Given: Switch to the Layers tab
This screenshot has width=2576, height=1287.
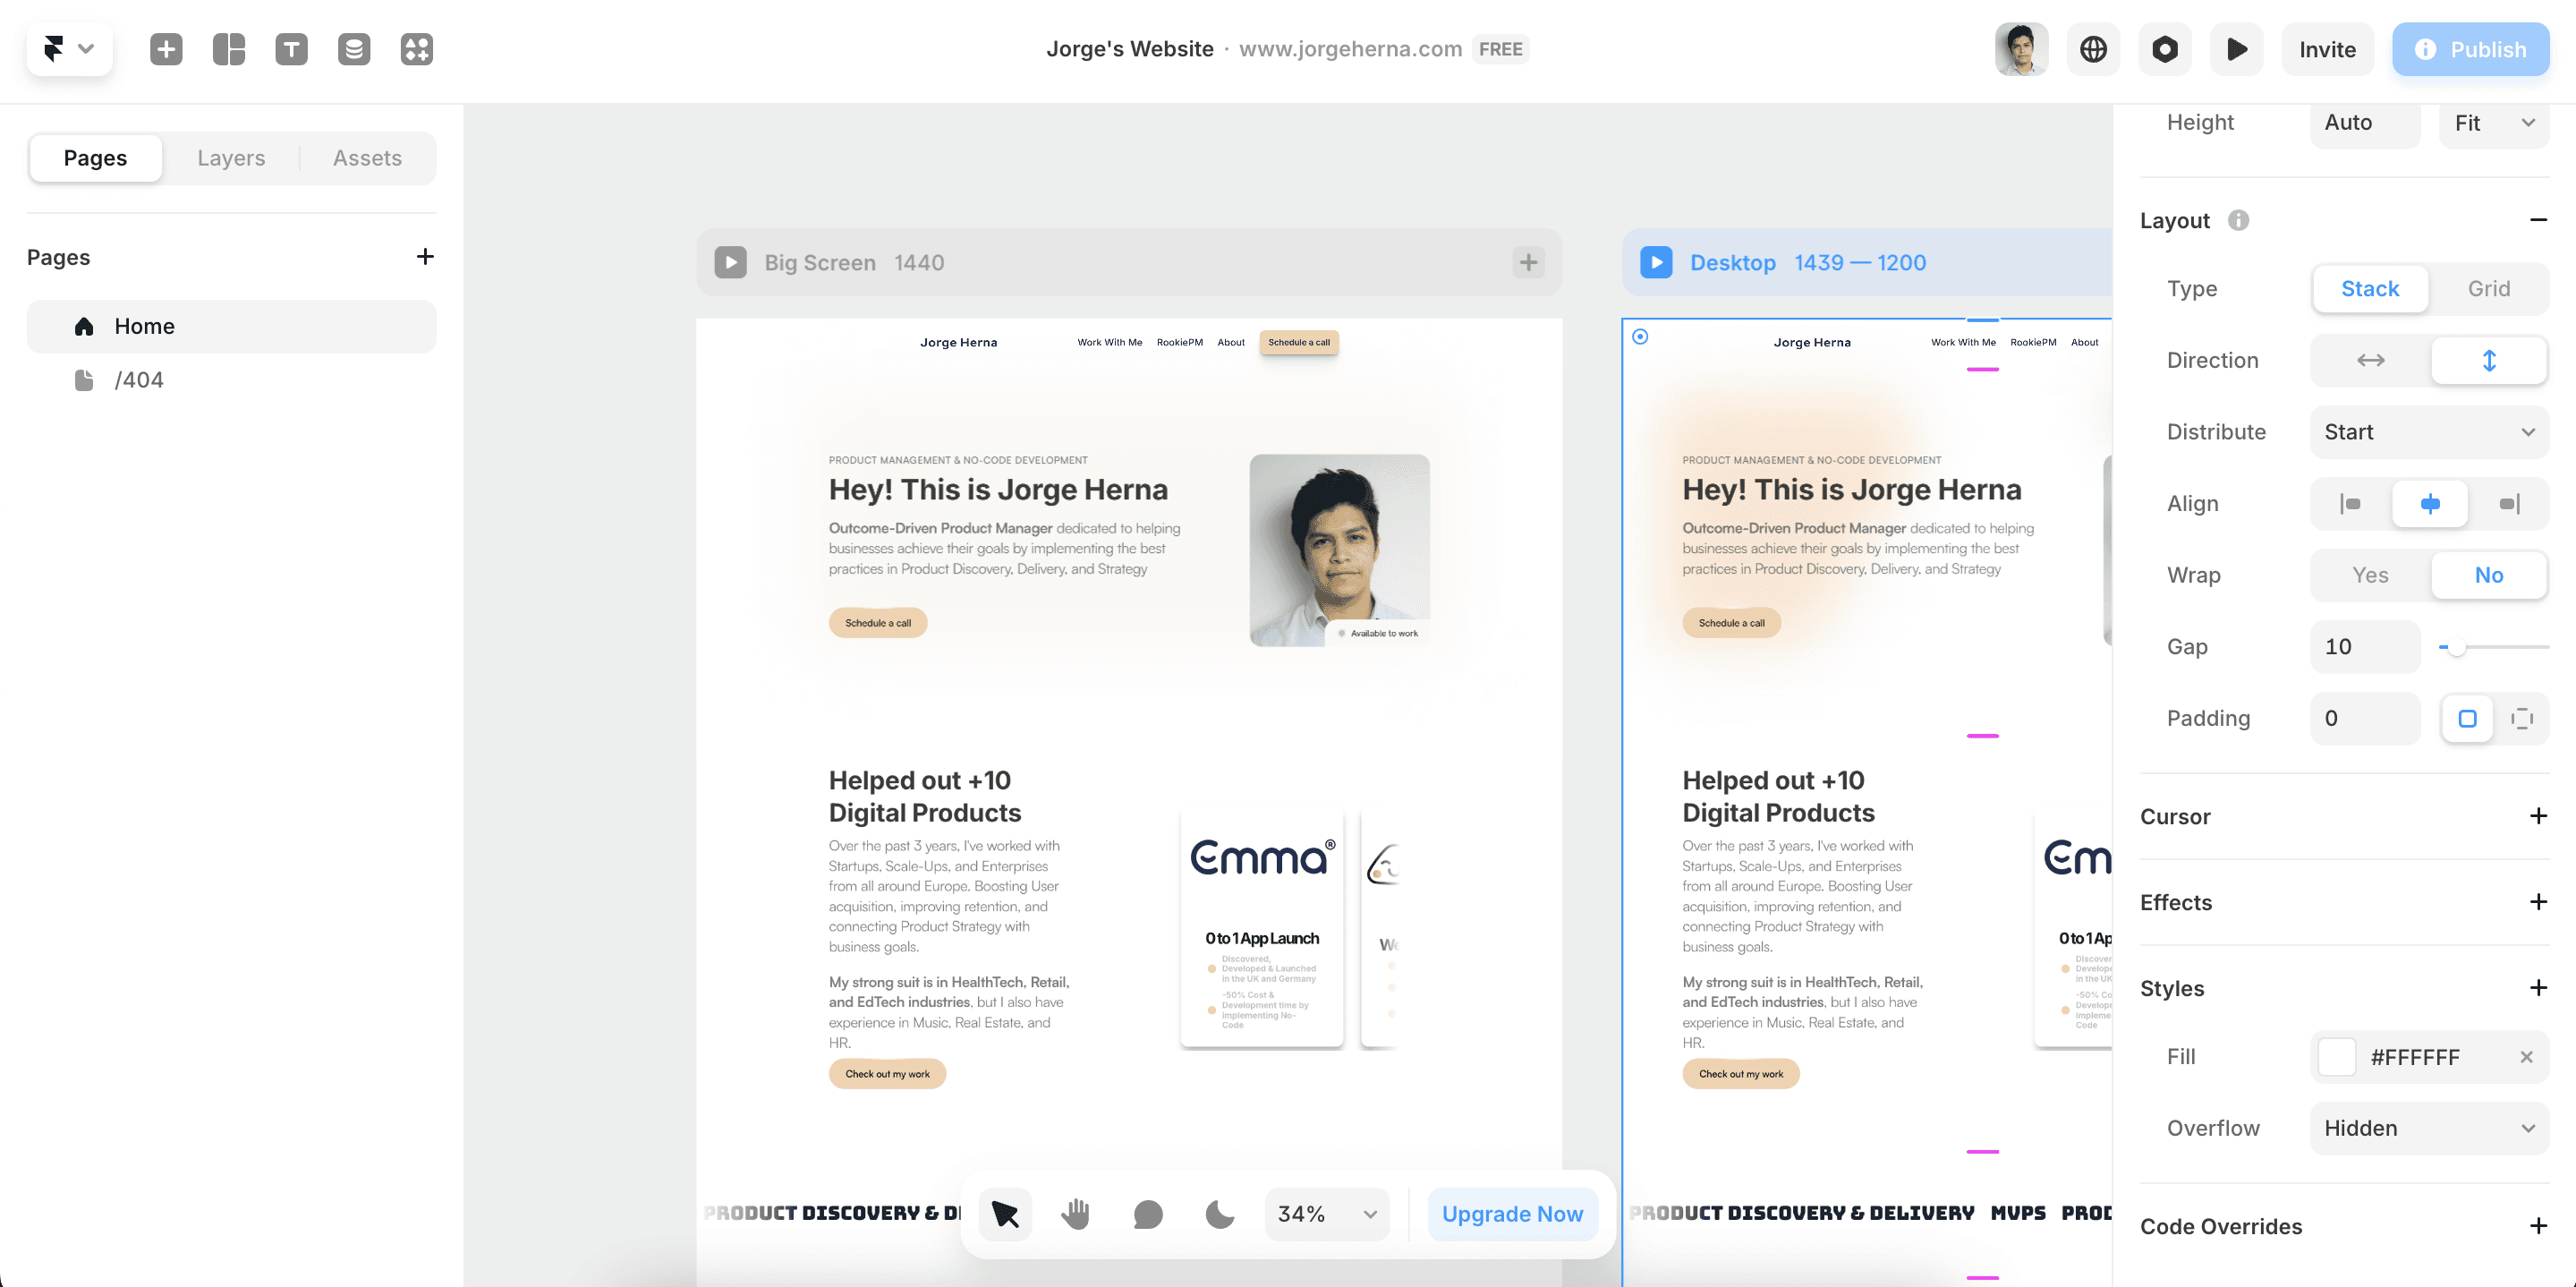Looking at the screenshot, I should (x=232, y=158).
